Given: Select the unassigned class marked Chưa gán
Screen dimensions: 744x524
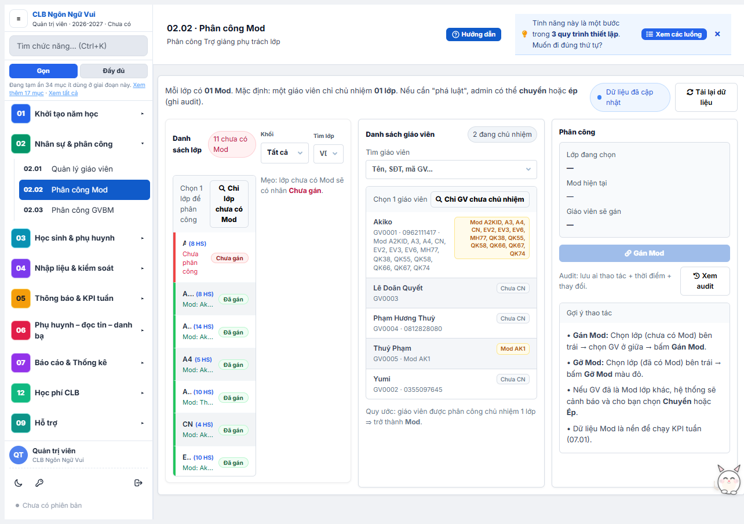Looking at the screenshot, I should point(214,257).
